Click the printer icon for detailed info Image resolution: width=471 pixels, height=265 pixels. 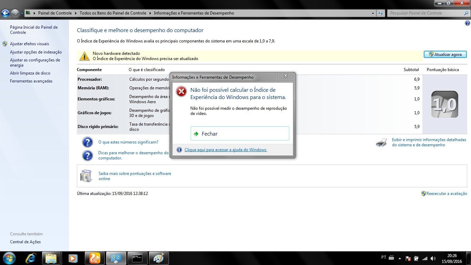(381, 142)
